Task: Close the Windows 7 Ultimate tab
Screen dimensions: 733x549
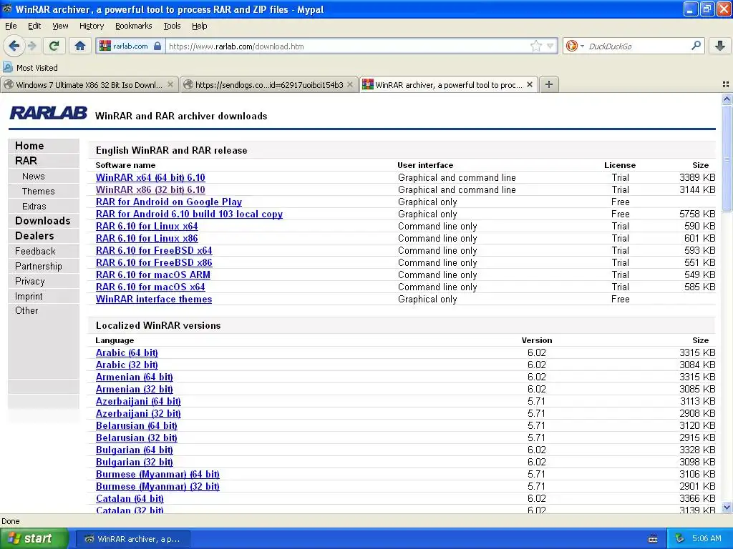Action: 170,84
